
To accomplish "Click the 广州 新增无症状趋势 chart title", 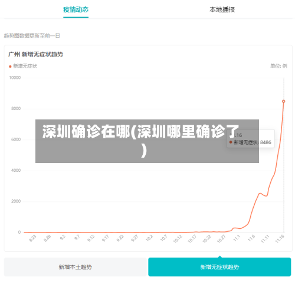I will click(x=35, y=54).
